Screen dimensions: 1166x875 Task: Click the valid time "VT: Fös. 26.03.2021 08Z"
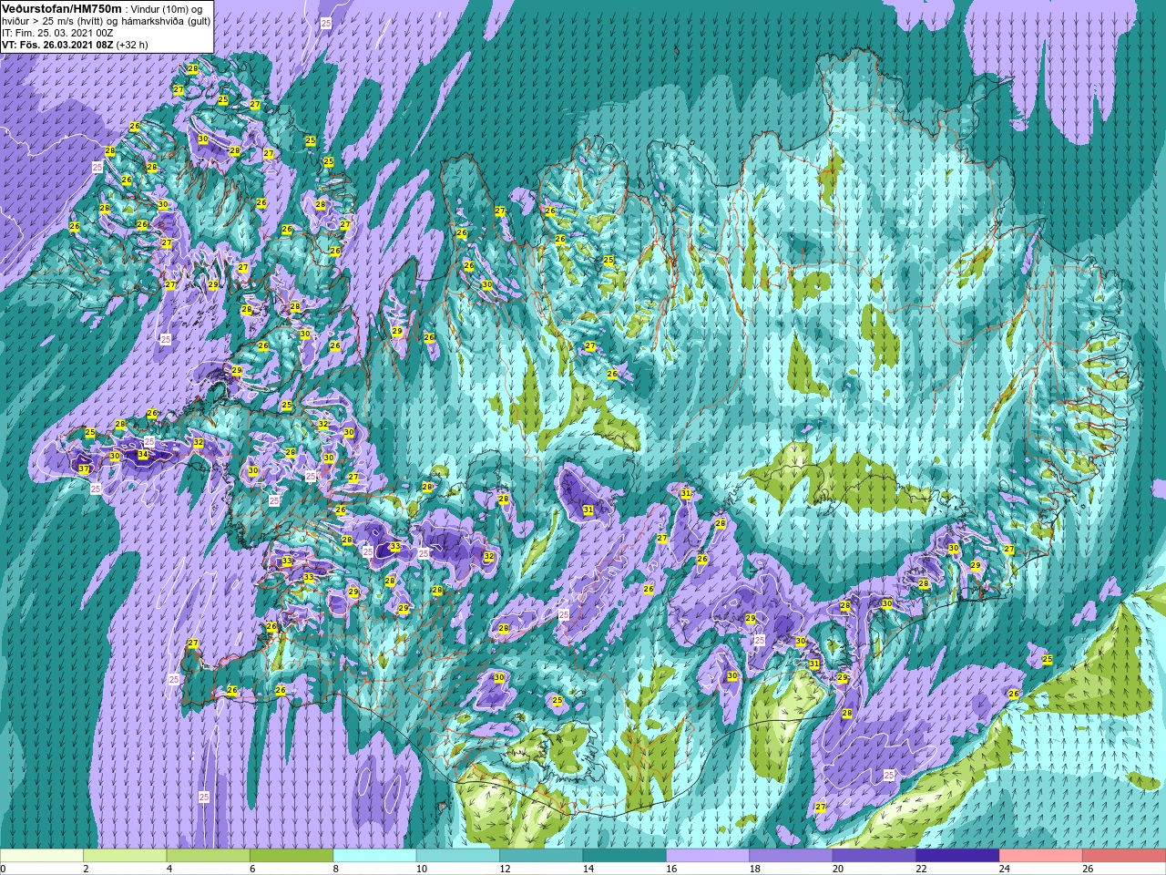56,45
